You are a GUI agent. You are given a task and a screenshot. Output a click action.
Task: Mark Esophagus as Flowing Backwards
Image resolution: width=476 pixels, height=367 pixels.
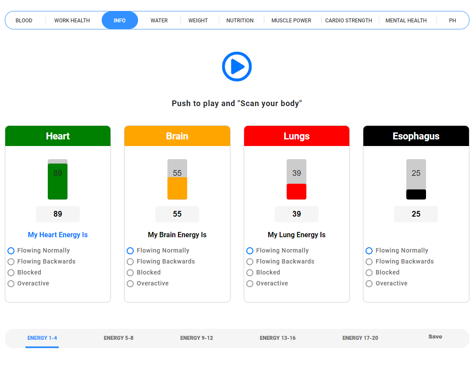click(369, 262)
